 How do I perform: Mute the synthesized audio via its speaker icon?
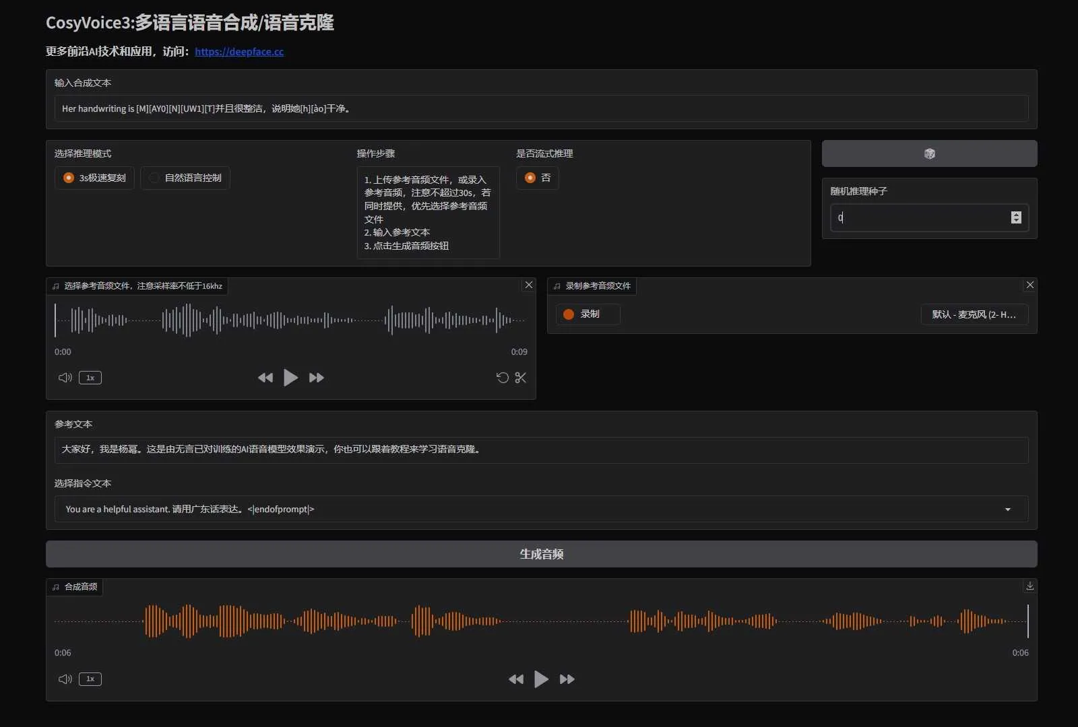coord(64,679)
